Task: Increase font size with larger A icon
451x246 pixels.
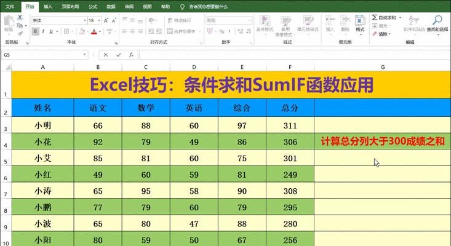Action: tap(106, 20)
